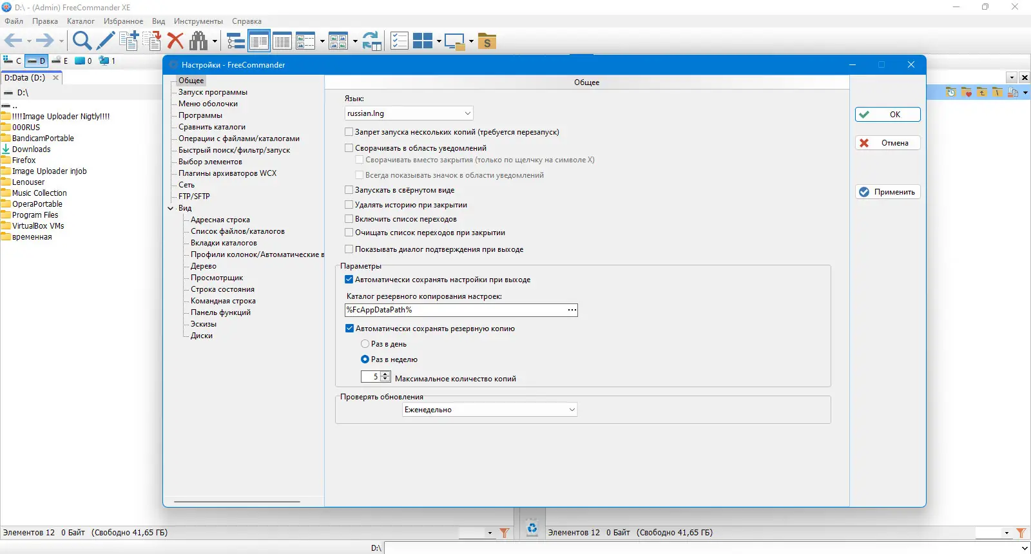Select the 'Раз в неделю' radio button
The image size is (1031, 554).
pyautogui.click(x=365, y=359)
